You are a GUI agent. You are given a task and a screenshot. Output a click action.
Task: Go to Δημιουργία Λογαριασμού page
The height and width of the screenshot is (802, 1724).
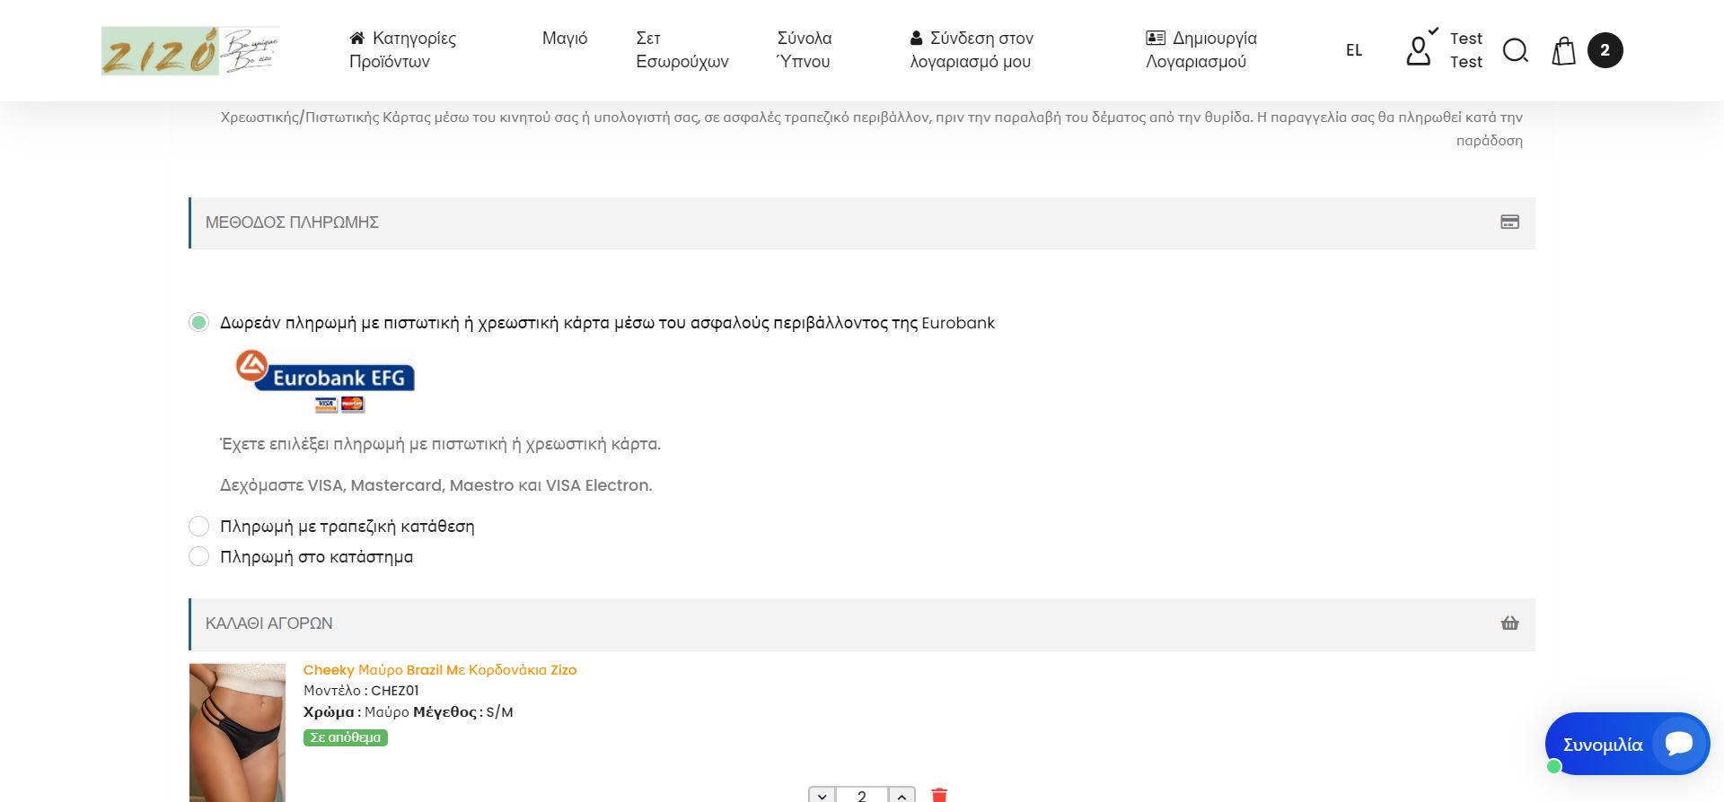(1201, 50)
